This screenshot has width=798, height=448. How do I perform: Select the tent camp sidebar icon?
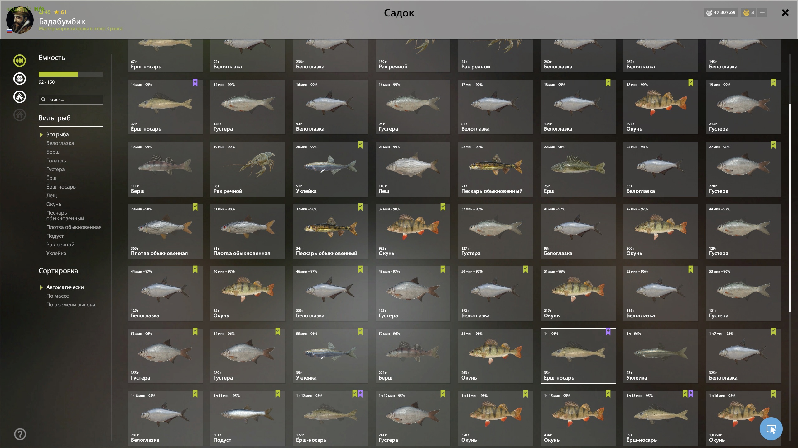(x=20, y=97)
